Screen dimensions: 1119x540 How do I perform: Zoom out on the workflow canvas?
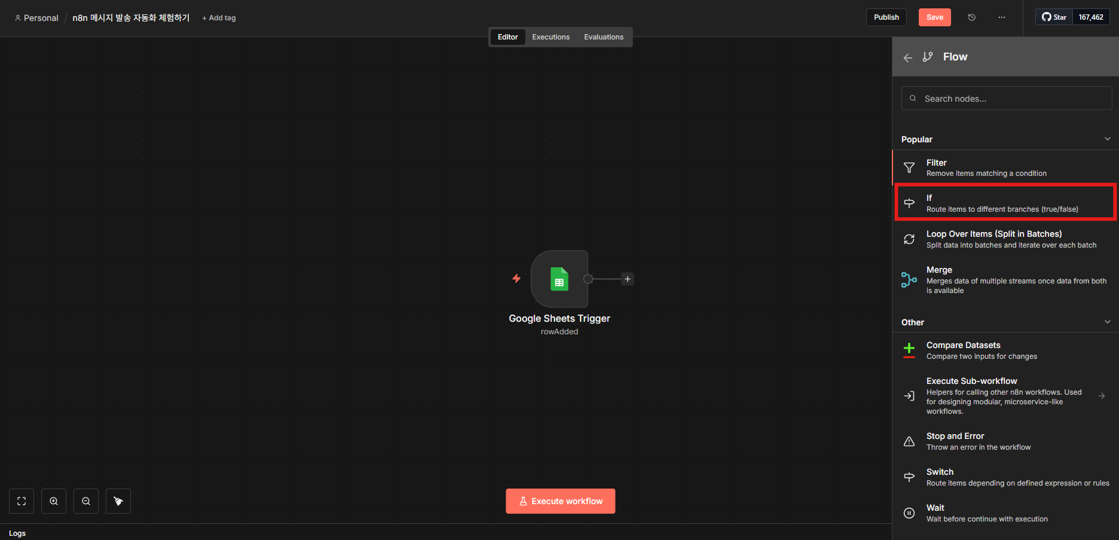86,501
